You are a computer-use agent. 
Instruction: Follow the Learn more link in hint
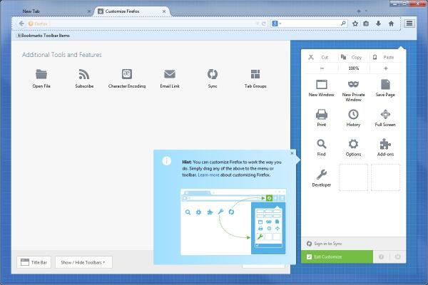208,175
